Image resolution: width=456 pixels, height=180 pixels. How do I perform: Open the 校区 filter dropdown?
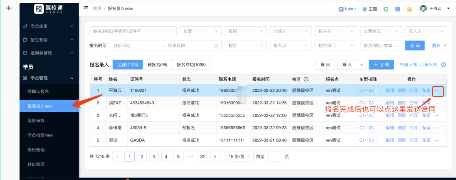(x=246, y=46)
